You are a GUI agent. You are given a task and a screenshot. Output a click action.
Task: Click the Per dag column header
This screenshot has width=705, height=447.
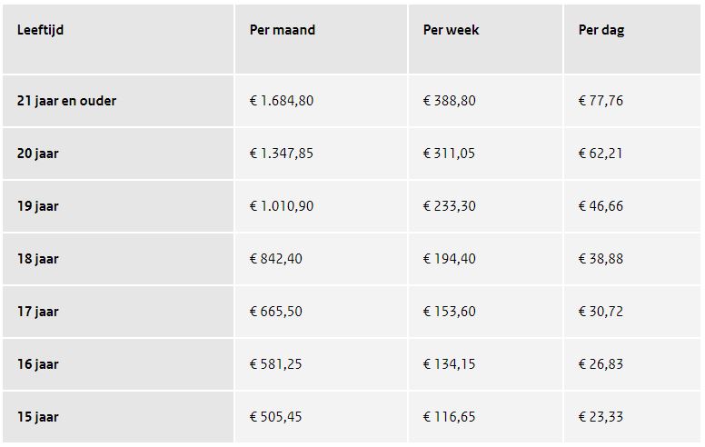click(x=601, y=31)
